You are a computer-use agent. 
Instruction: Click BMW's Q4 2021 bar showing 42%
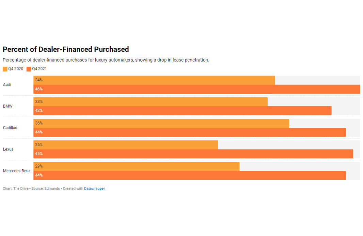182,111
